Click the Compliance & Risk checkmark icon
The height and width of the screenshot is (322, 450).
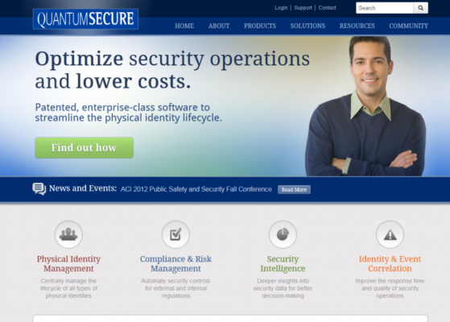[175, 234]
